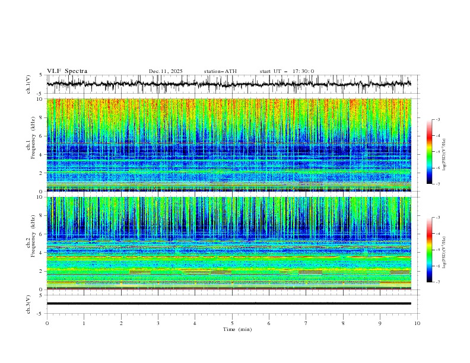Viewport: 470px width, 363px height.
Task: Click the "10" minute tick on time axis
Action: pos(417,323)
